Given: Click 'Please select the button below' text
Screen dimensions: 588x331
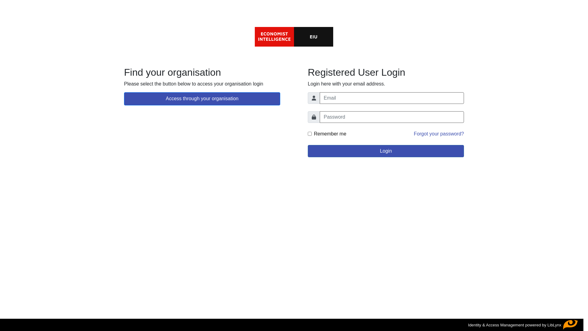Looking at the screenshot, I should (194, 84).
